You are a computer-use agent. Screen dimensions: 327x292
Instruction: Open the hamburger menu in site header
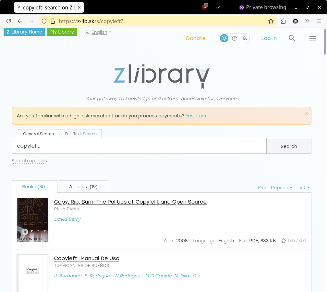coord(312,38)
